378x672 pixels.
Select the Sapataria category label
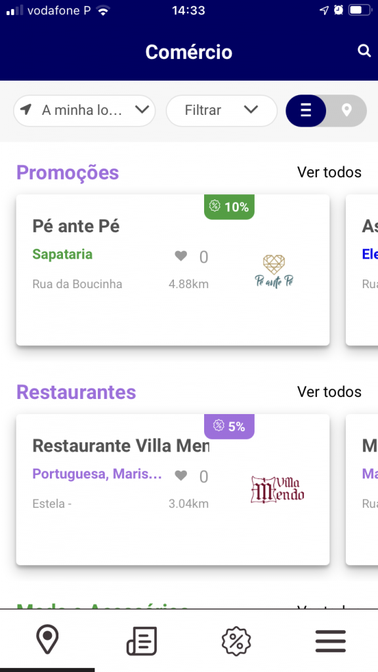pyautogui.click(x=62, y=254)
